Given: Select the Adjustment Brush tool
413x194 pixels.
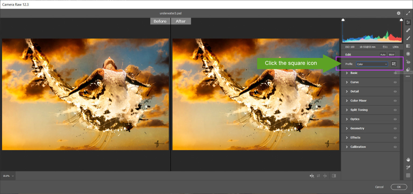Looking at the screenshot, I should tap(408, 38).
